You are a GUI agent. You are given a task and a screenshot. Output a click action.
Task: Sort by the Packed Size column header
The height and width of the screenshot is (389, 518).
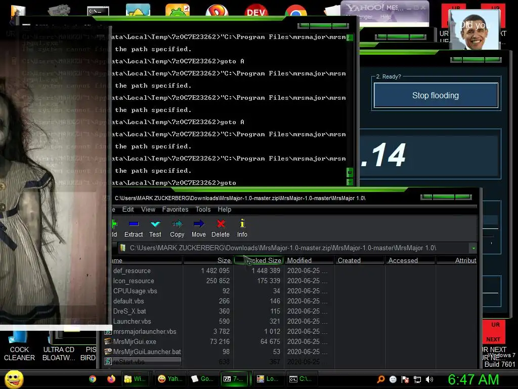pos(258,260)
